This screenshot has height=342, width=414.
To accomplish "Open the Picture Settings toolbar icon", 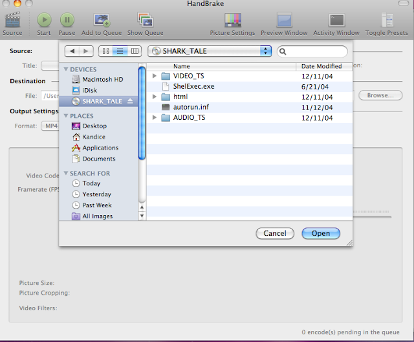I will [x=233, y=20].
